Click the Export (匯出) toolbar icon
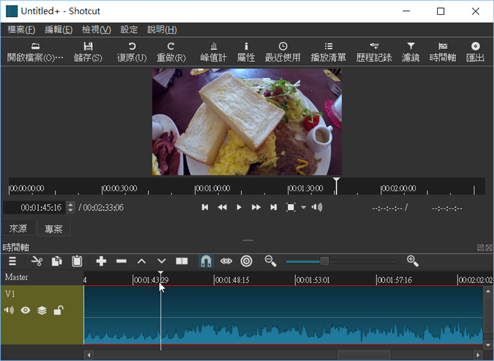Screen dimensions: 494x361 [x=475, y=52]
